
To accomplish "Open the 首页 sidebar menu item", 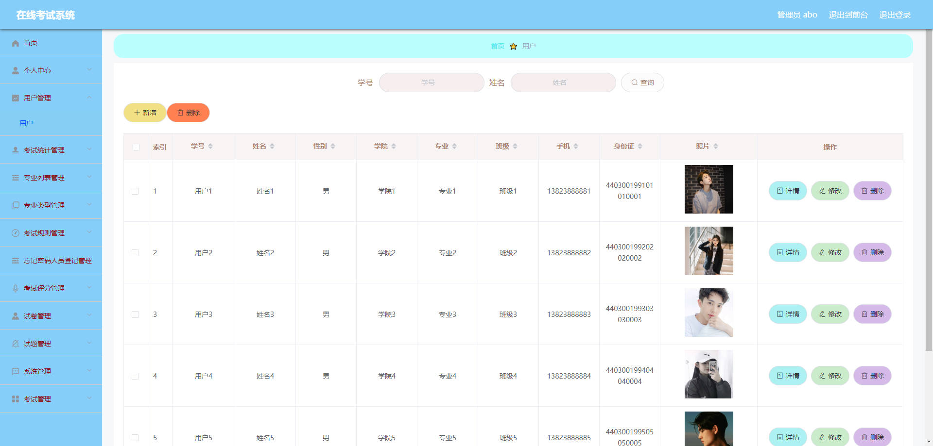I will point(51,43).
